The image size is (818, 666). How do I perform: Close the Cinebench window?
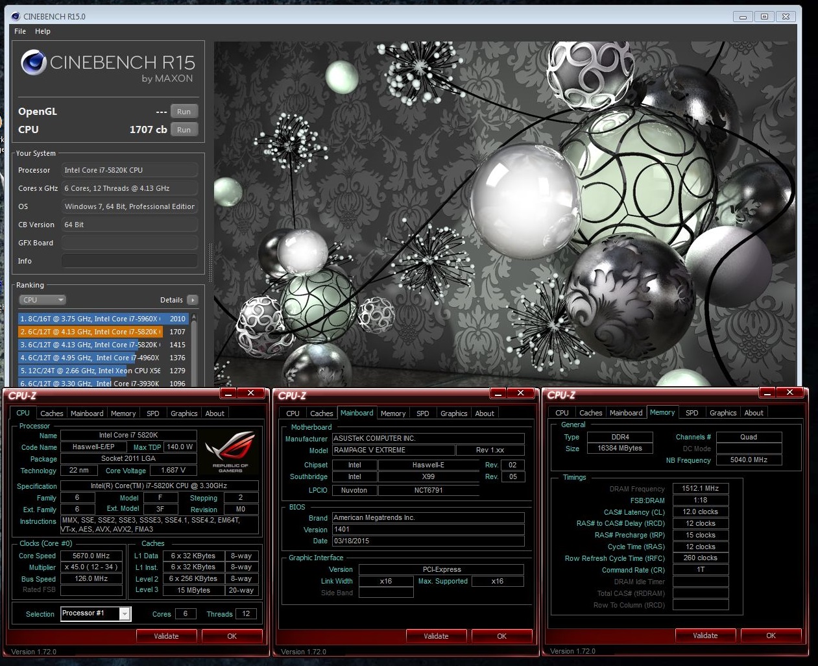coord(786,17)
